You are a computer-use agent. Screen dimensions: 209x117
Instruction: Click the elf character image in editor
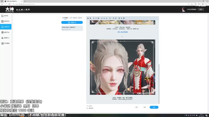(123, 67)
